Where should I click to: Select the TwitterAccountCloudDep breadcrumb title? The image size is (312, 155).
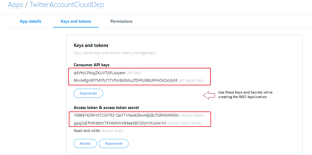pyautogui.click(x=67, y=5)
